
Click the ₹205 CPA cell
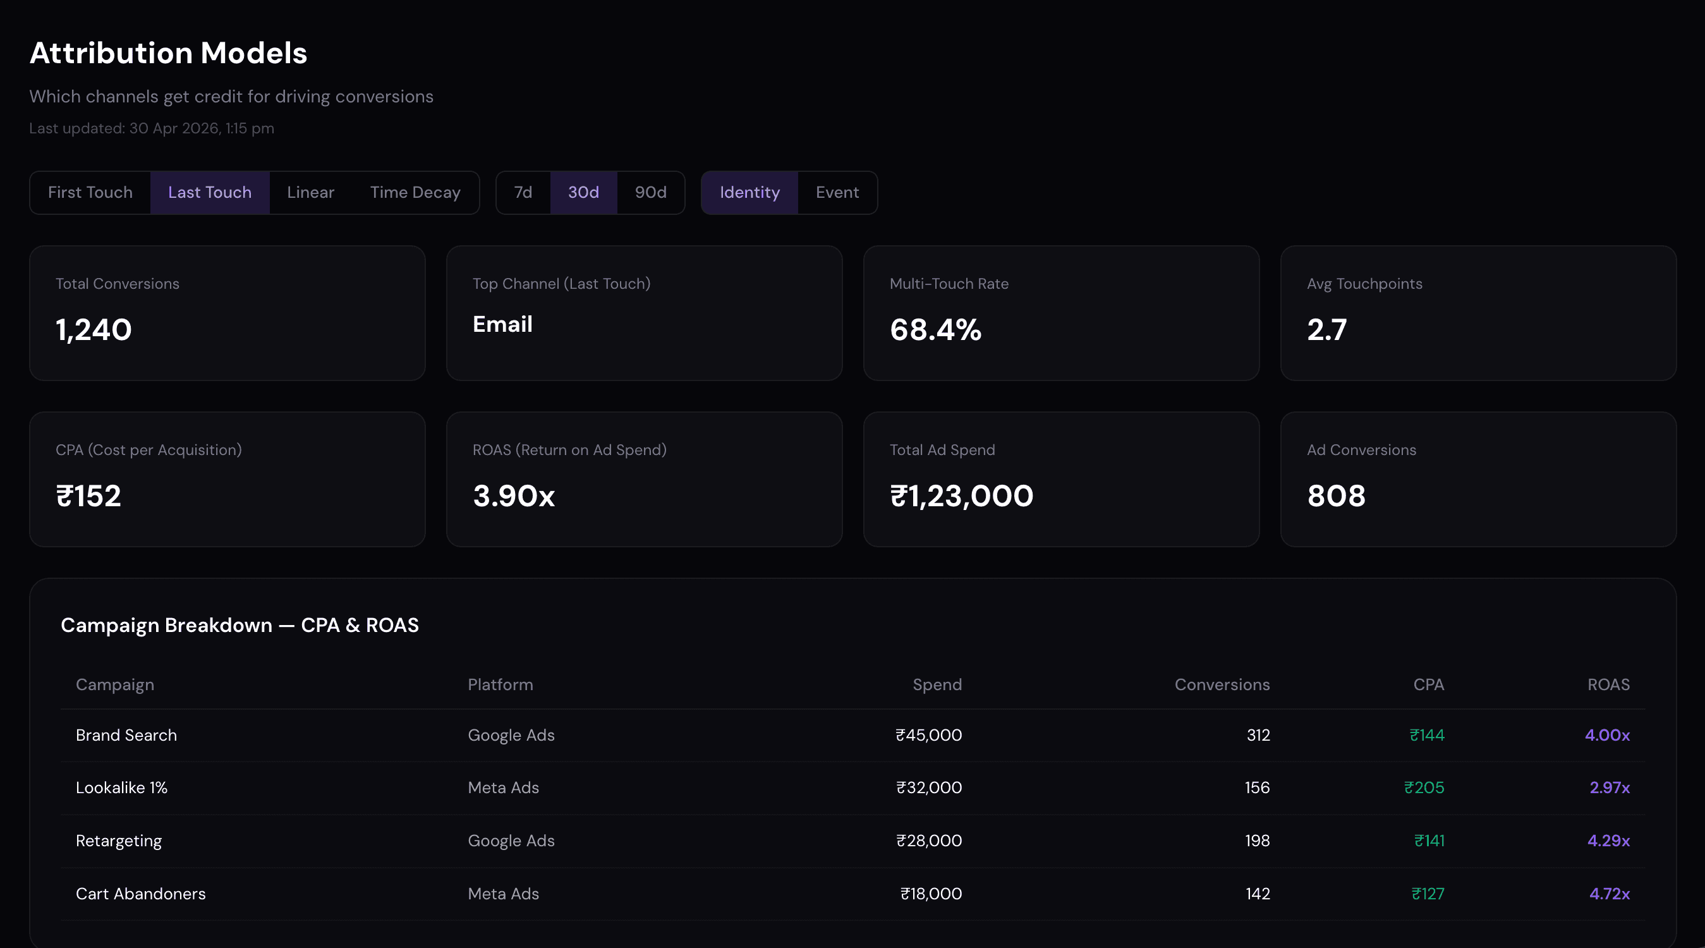[1424, 788]
